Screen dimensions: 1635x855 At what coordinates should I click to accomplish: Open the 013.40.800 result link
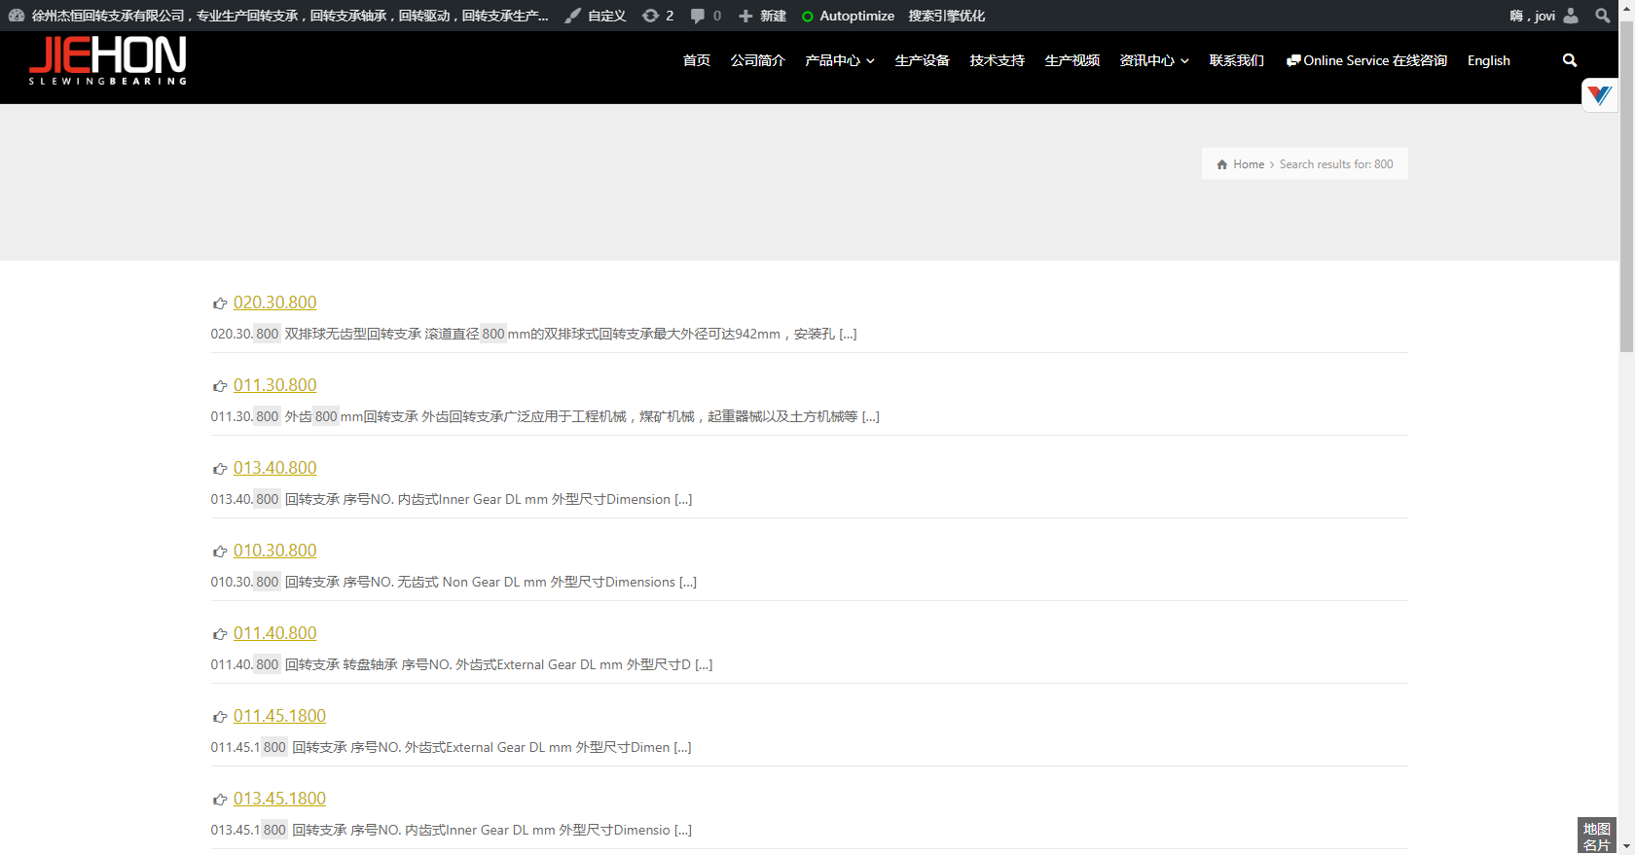coord(274,468)
